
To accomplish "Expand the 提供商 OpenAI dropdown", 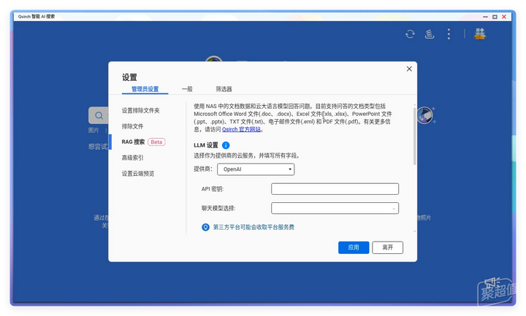I will (x=256, y=169).
